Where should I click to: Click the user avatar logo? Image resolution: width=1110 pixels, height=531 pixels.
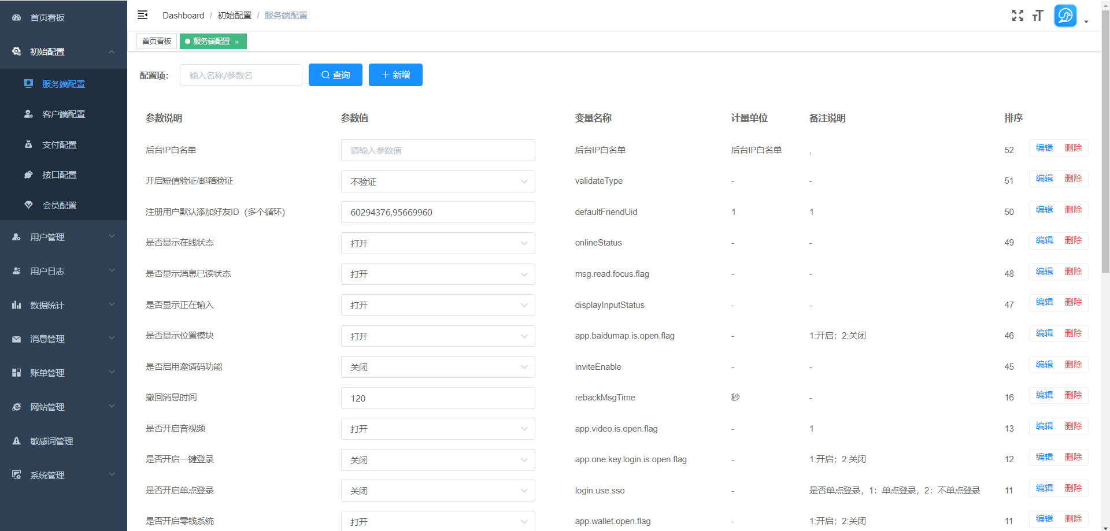coord(1065,16)
